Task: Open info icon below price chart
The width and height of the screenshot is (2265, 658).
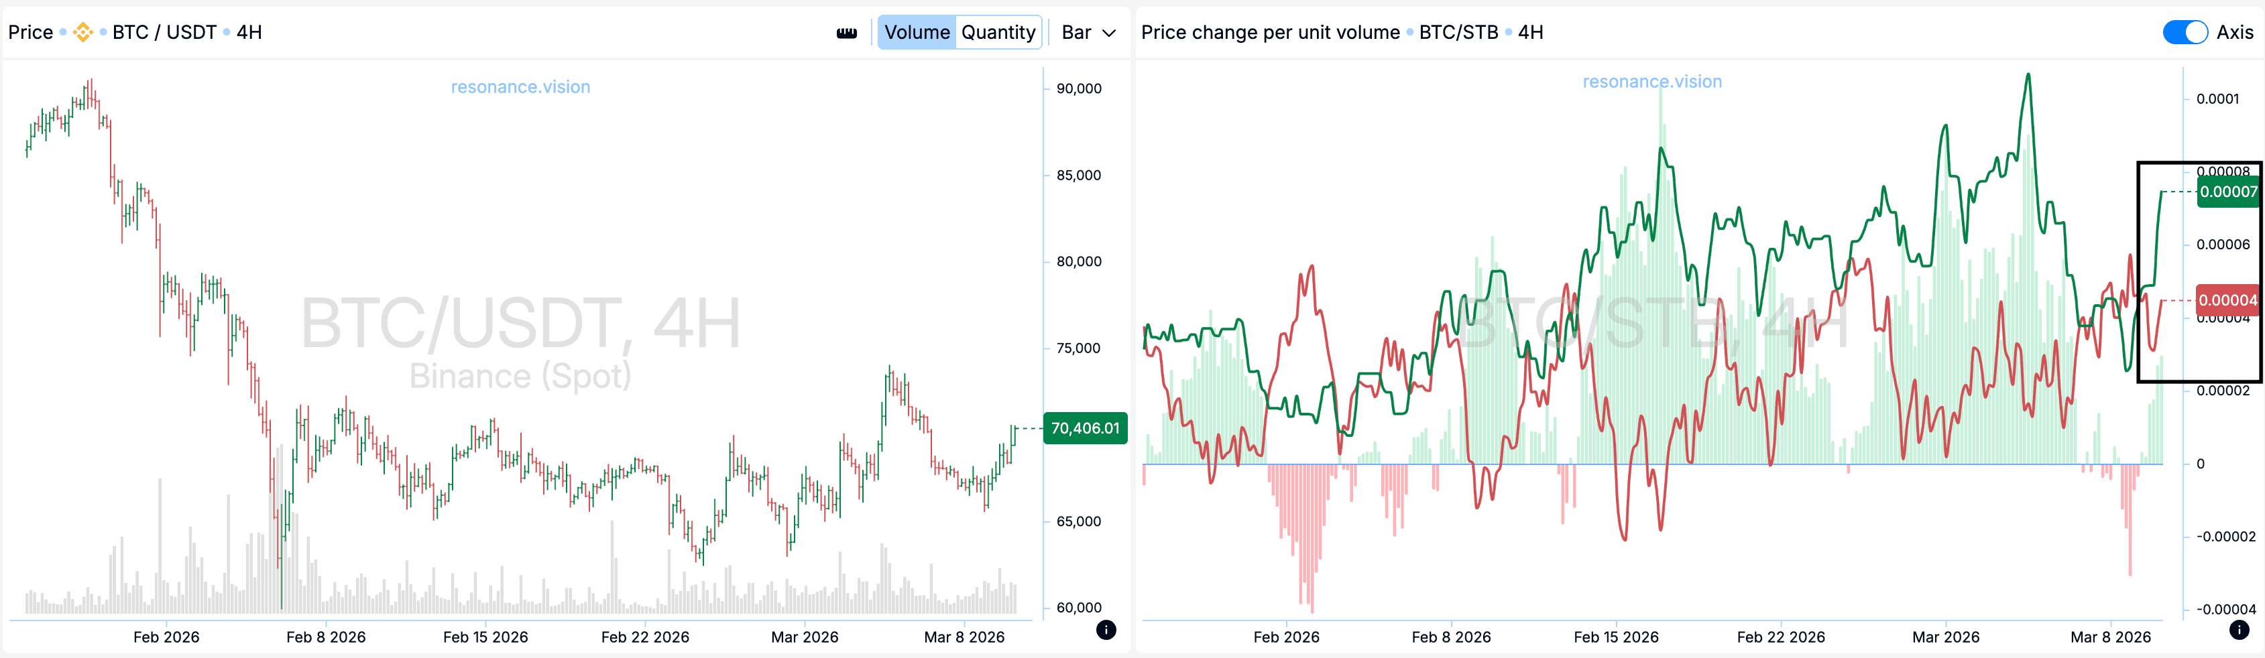Action: (1106, 629)
